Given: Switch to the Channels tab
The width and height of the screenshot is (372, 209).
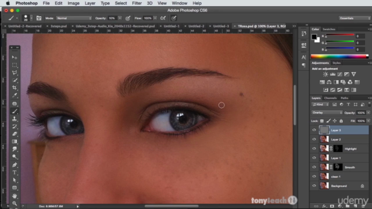Looking at the screenshot, I should [x=330, y=98].
